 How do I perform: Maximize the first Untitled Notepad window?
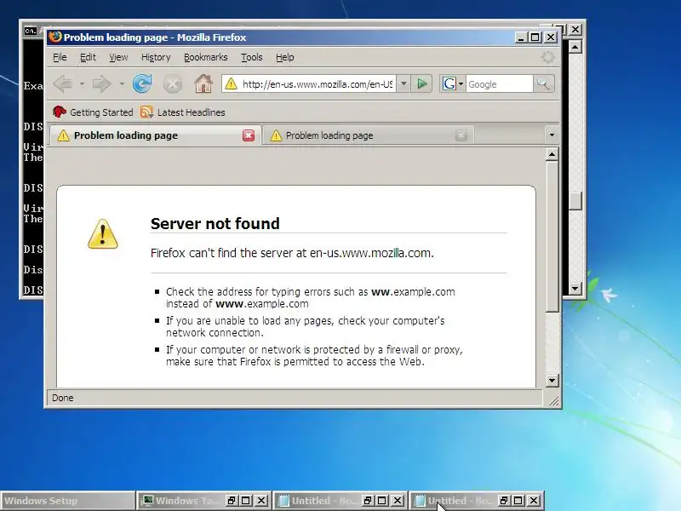tap(381, 501)
